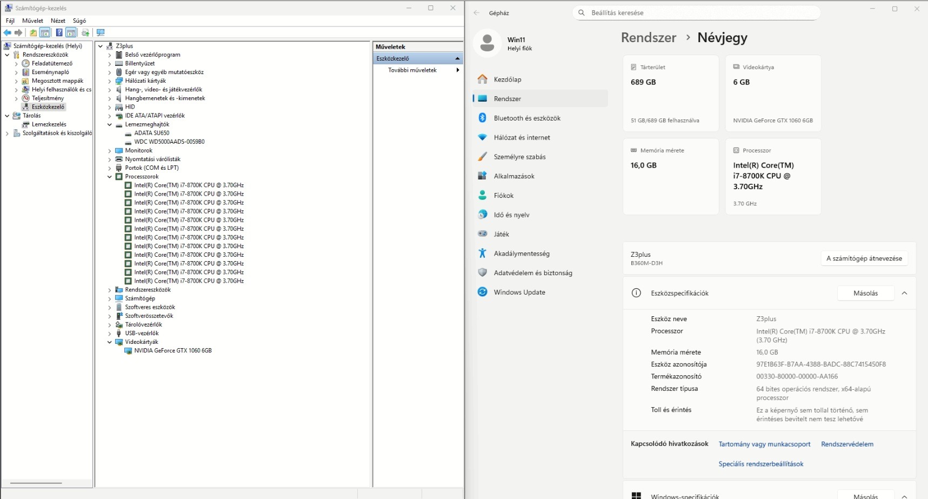Click the Monitorok display icon
Screen dimensions: 928x499
(x=119, y=150)
